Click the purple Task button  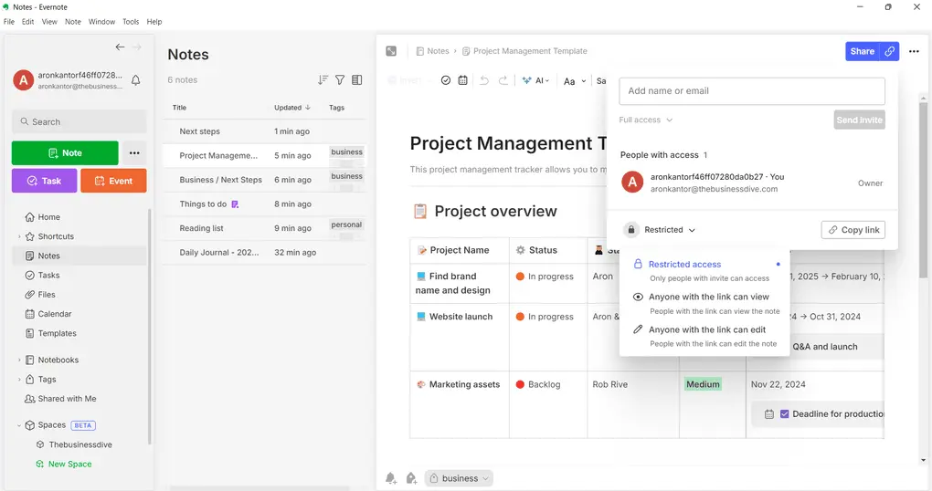pyautogui.click(x=45, y=181)
